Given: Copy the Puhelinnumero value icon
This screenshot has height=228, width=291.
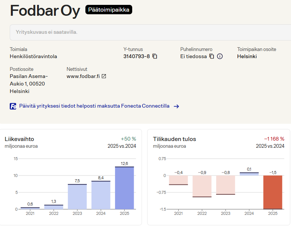Looking at the screenshot, I should (212, 56).
